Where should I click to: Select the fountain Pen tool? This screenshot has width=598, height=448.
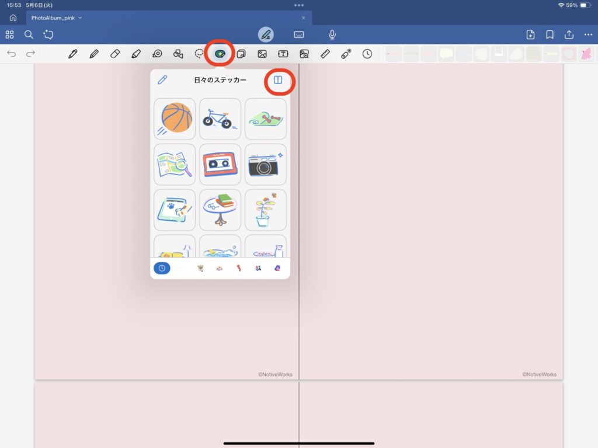pyautogui.click(x=73, y=54)
